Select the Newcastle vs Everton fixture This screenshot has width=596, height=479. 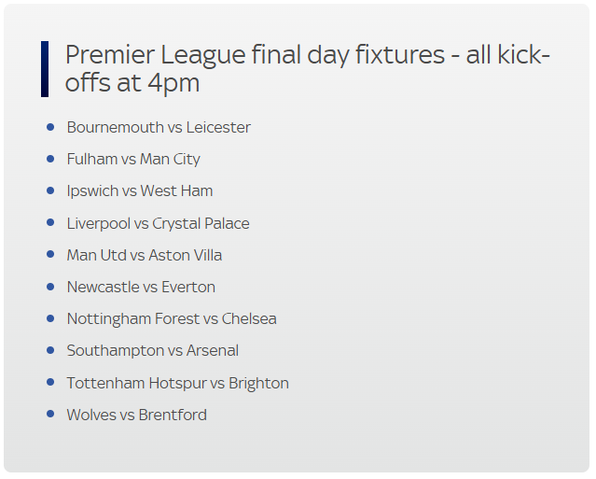[x=141, y=288]
